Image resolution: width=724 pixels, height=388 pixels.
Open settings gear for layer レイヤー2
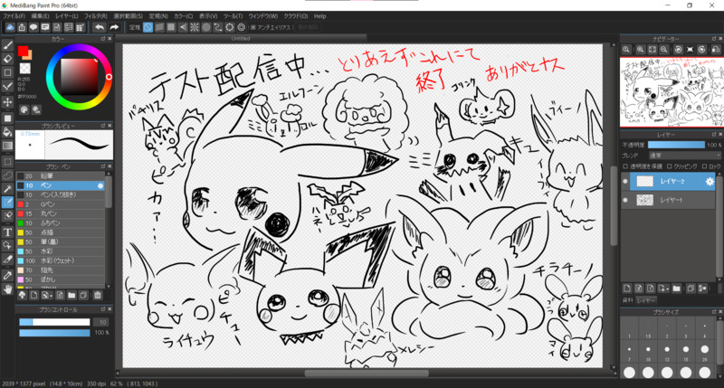pyautogui.click(x=710, y=181)
